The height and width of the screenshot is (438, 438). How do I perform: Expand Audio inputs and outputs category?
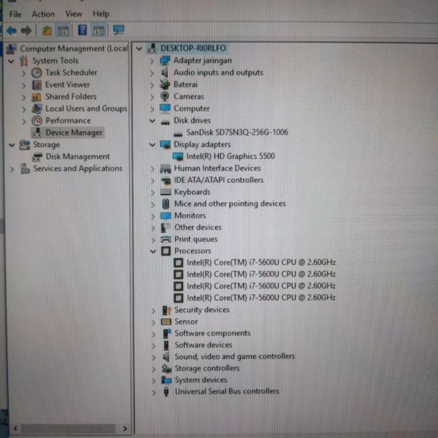(152, 73)
